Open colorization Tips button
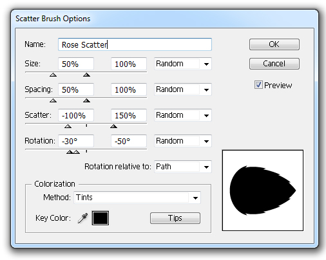Screen dimensions: 326x260 click(175, 218)
